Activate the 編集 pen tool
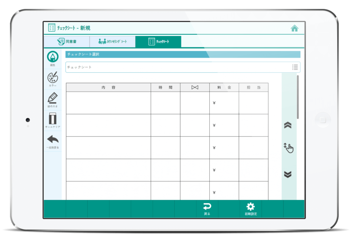 click(x=53, y=58)
